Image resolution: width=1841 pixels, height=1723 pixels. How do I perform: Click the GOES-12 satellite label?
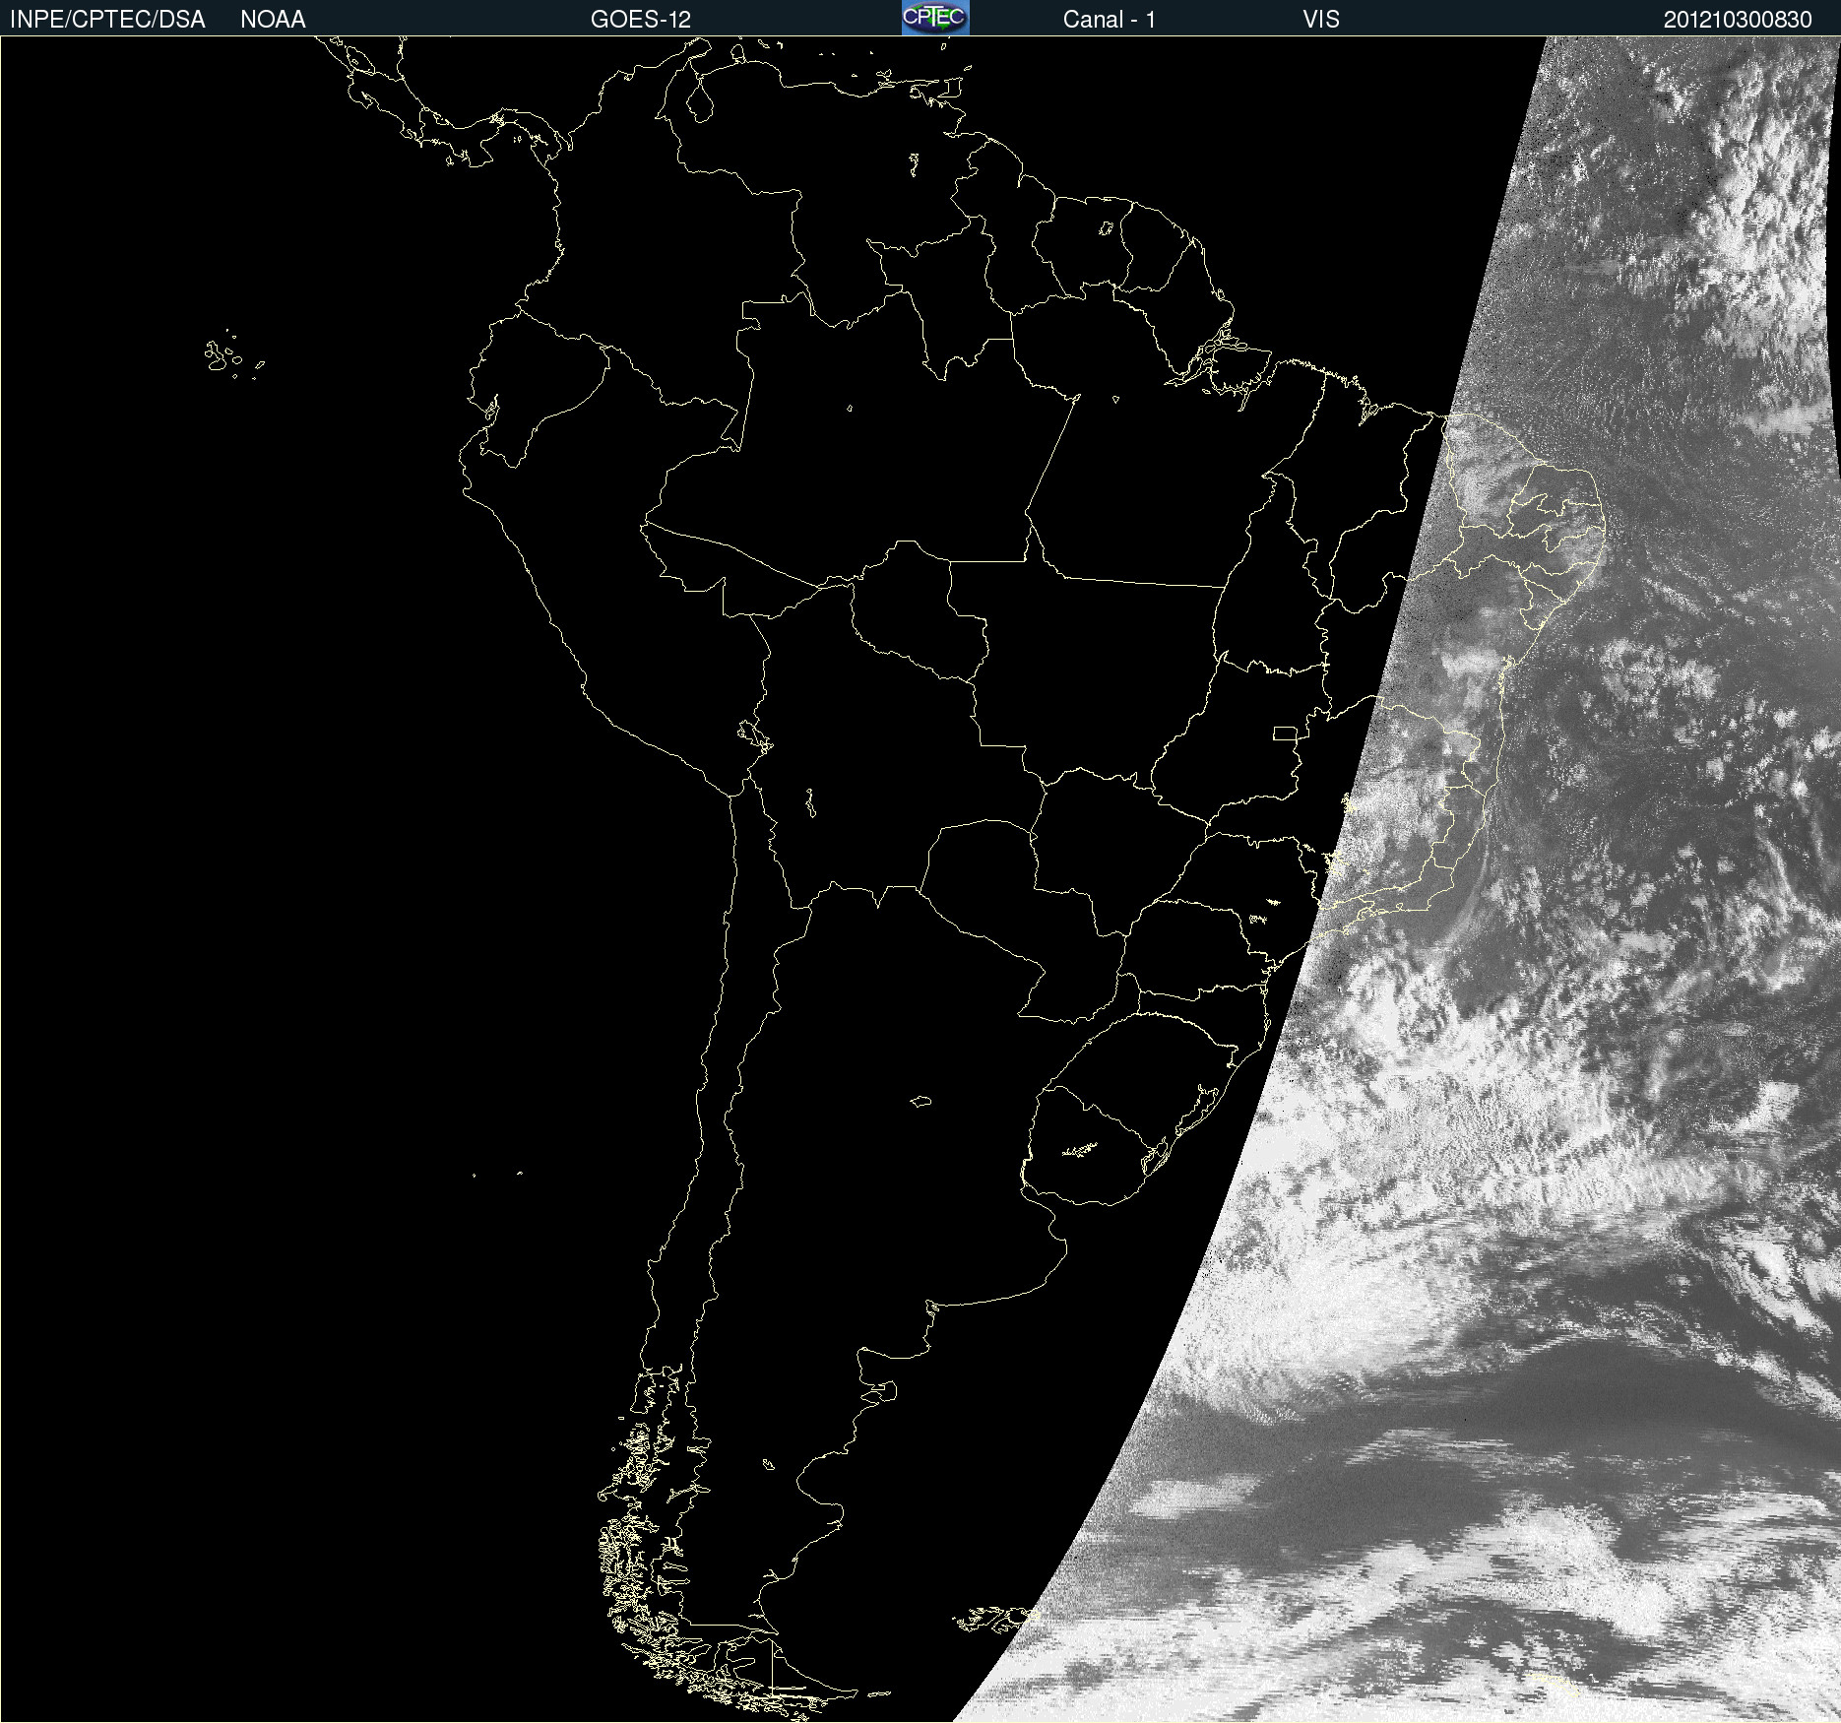click(641, 20)
